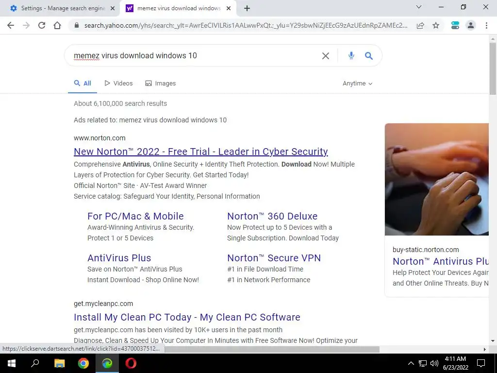The image size is (497, 373).
Task: Open the notification center icon
Action: pos(481,363)
